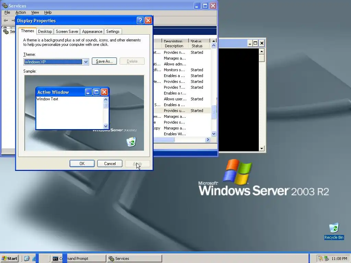The image size is (351, 263).
Task: Select the Themes tab
Action: coord(27,31)
